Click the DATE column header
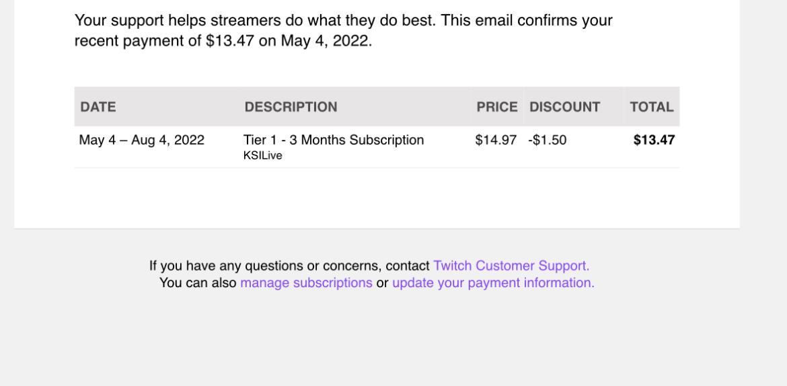Image resolution: width=787 pixels, height=386 pixels. pos(98,107)
